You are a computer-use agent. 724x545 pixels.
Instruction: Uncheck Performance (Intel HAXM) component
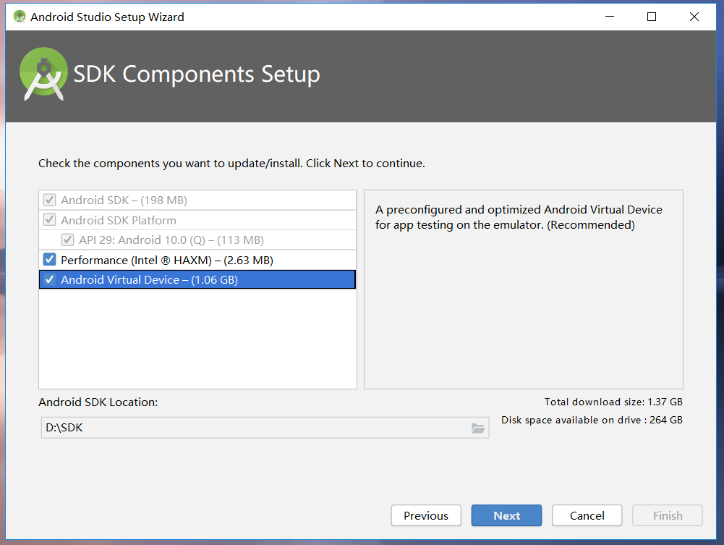click(x=48, y=259)
